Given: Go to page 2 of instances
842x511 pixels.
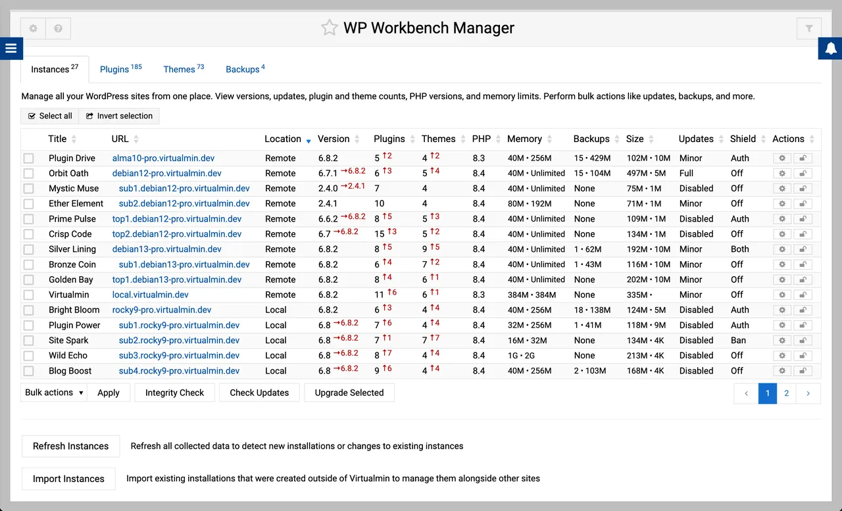Looking at the screenshot, I should tap(786, 393).
